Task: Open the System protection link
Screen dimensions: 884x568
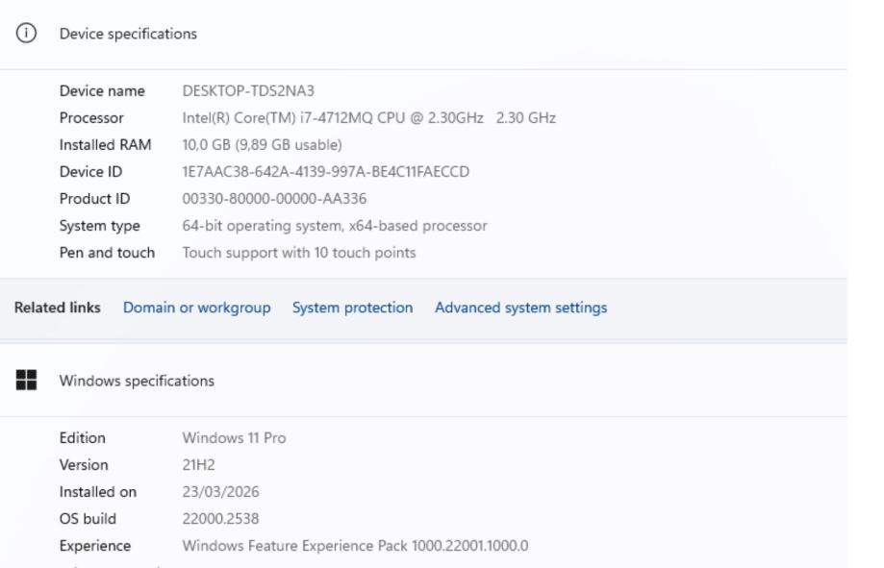Action: tap(352, 308)
